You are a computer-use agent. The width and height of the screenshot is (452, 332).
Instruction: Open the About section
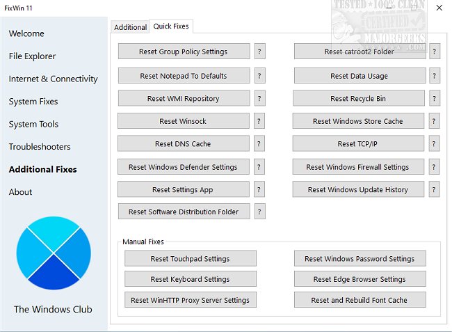pyautogui.click(x=20, y=192)
